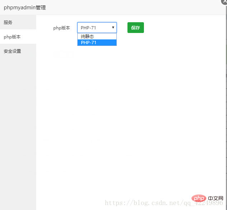Switch to the 安全设置 tab
The height and width of the screenshot is (210, 227).
tap(18, 51)
